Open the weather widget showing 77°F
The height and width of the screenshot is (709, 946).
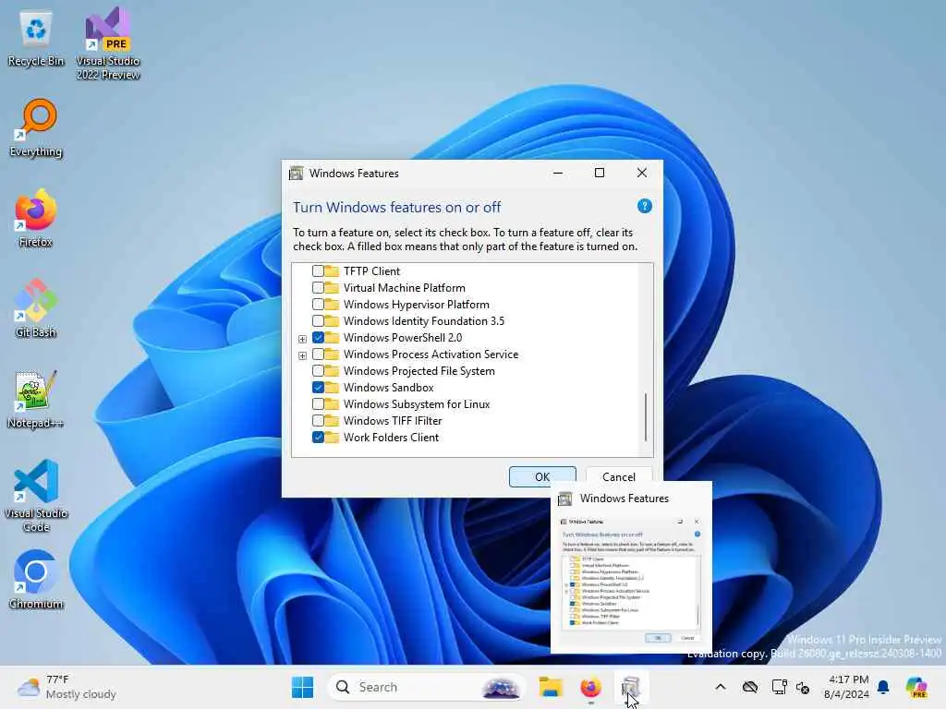pos(67,687)
